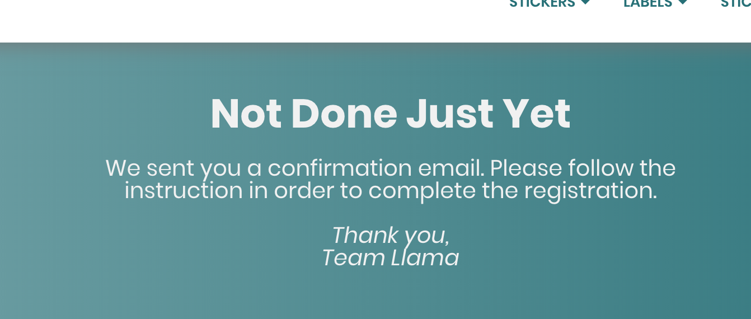Open the Labels navigation menu

[647, 3]
